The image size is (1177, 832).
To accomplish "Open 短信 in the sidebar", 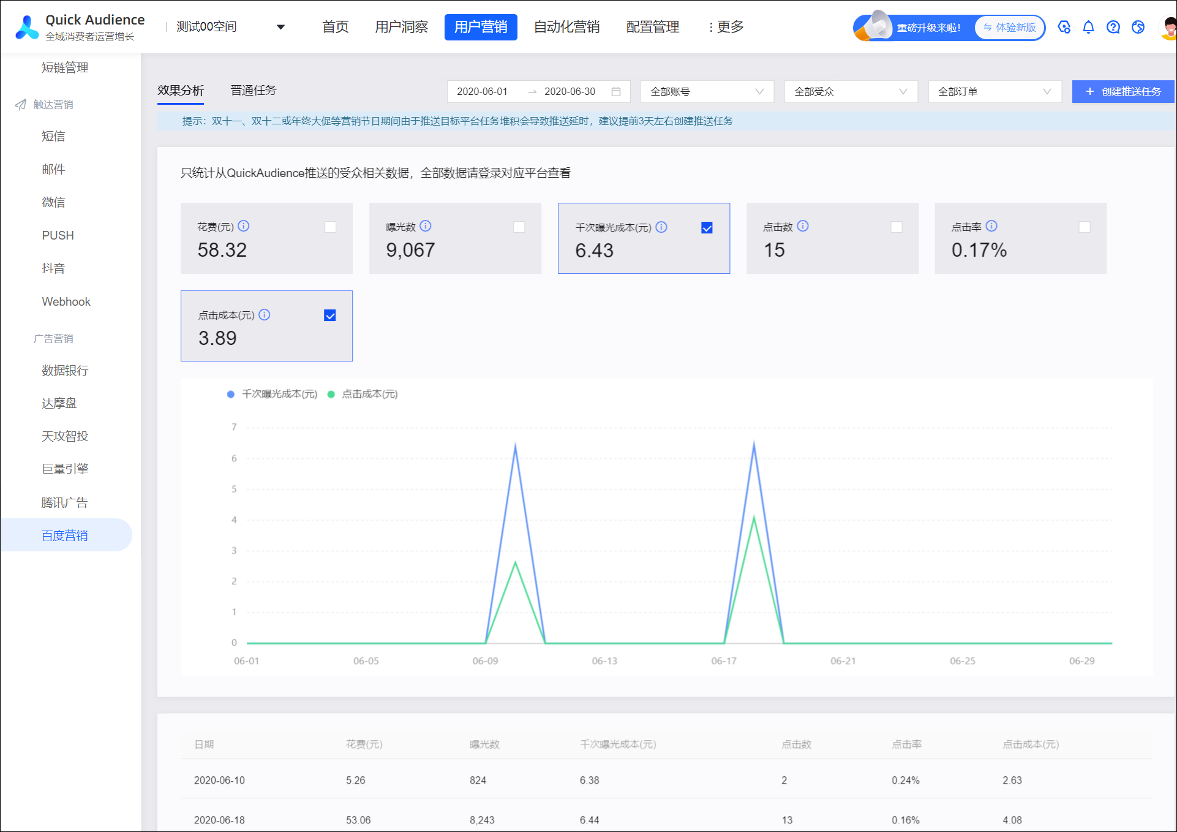I will [x=53, y=137].
